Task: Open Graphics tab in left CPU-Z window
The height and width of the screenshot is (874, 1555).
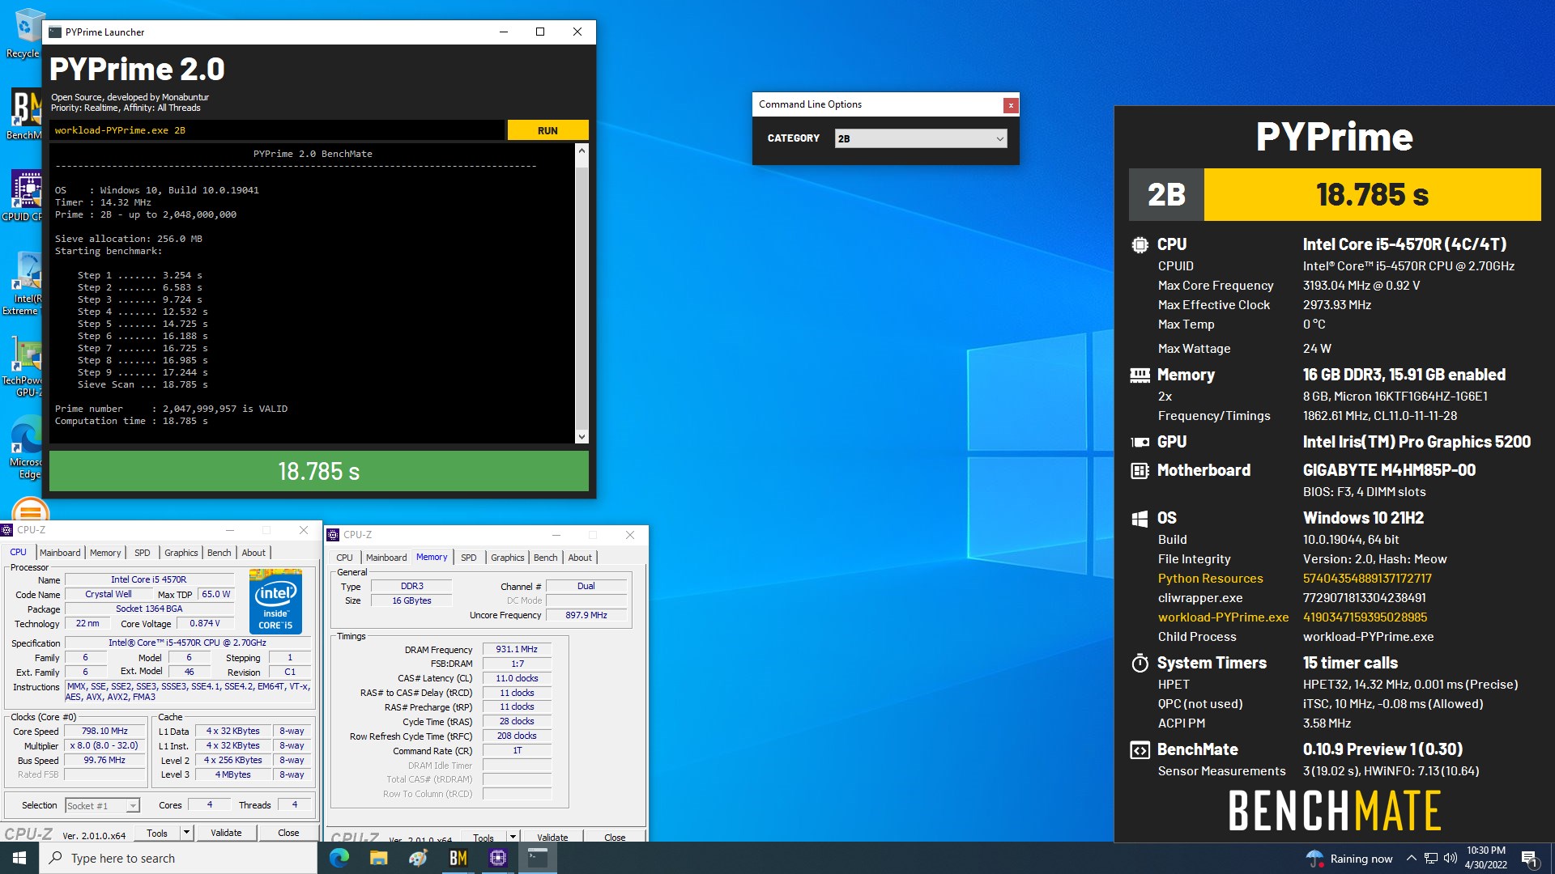Action: (x=181, y=553)
